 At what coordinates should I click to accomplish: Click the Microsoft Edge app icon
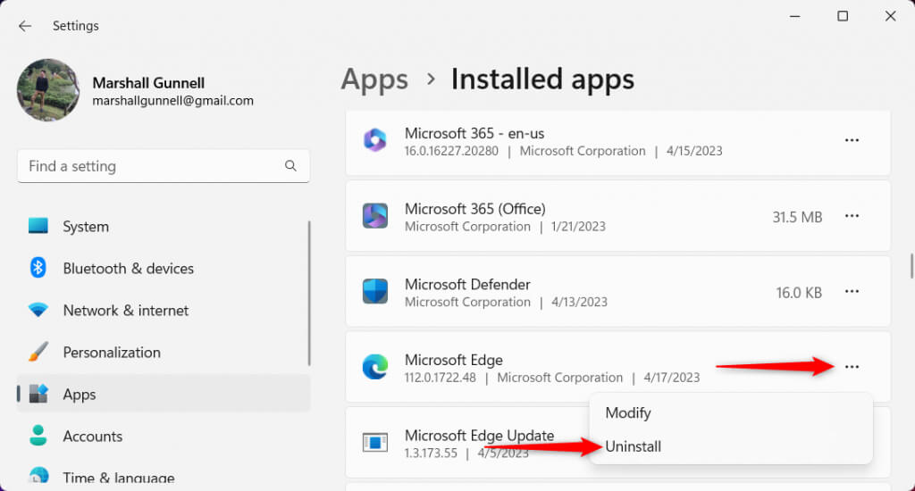[x=374, y=367]
